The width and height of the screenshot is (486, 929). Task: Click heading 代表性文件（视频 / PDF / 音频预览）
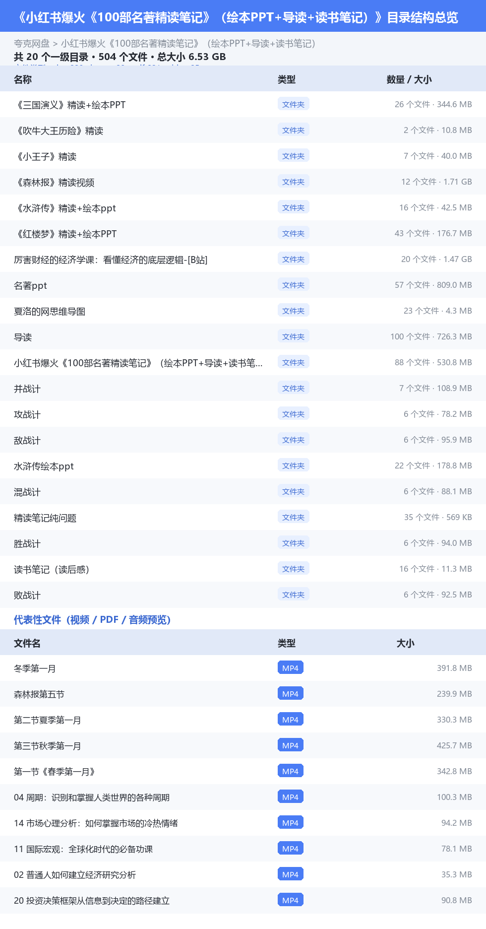[x=92, y=619]
